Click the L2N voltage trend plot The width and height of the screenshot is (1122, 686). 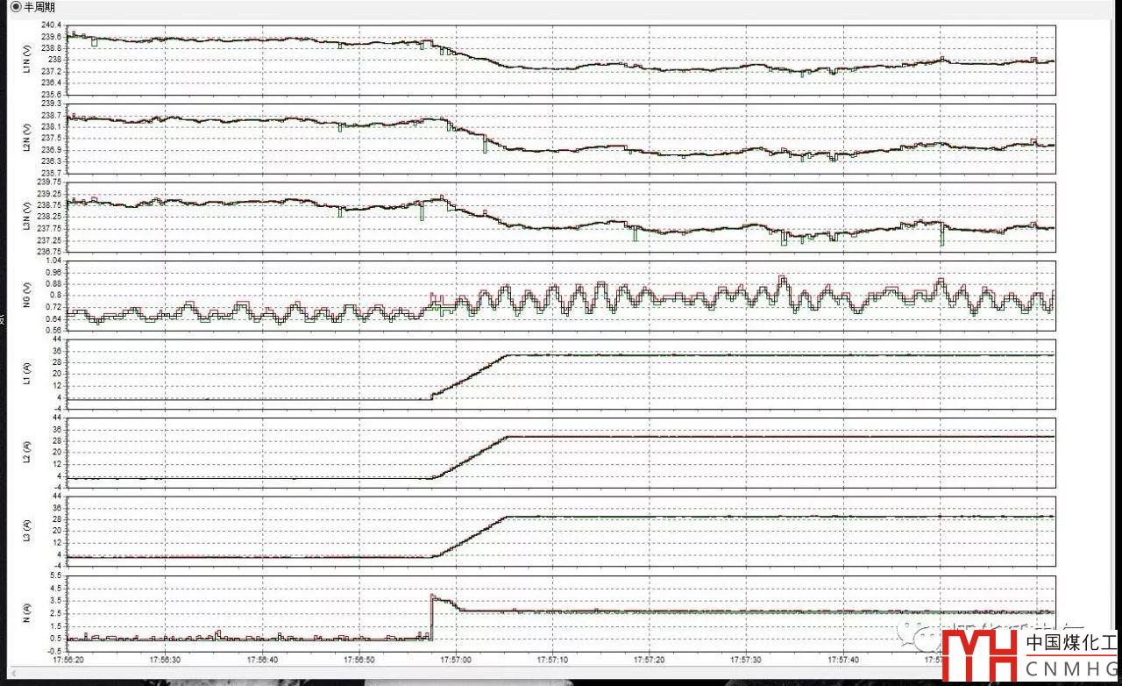point(561,139)
